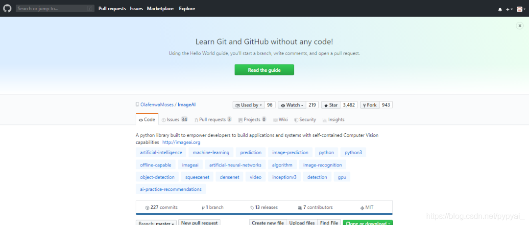Dismiss the Learn Git banner
Viewport: 529px width, 225px height.
coord(520,26)
